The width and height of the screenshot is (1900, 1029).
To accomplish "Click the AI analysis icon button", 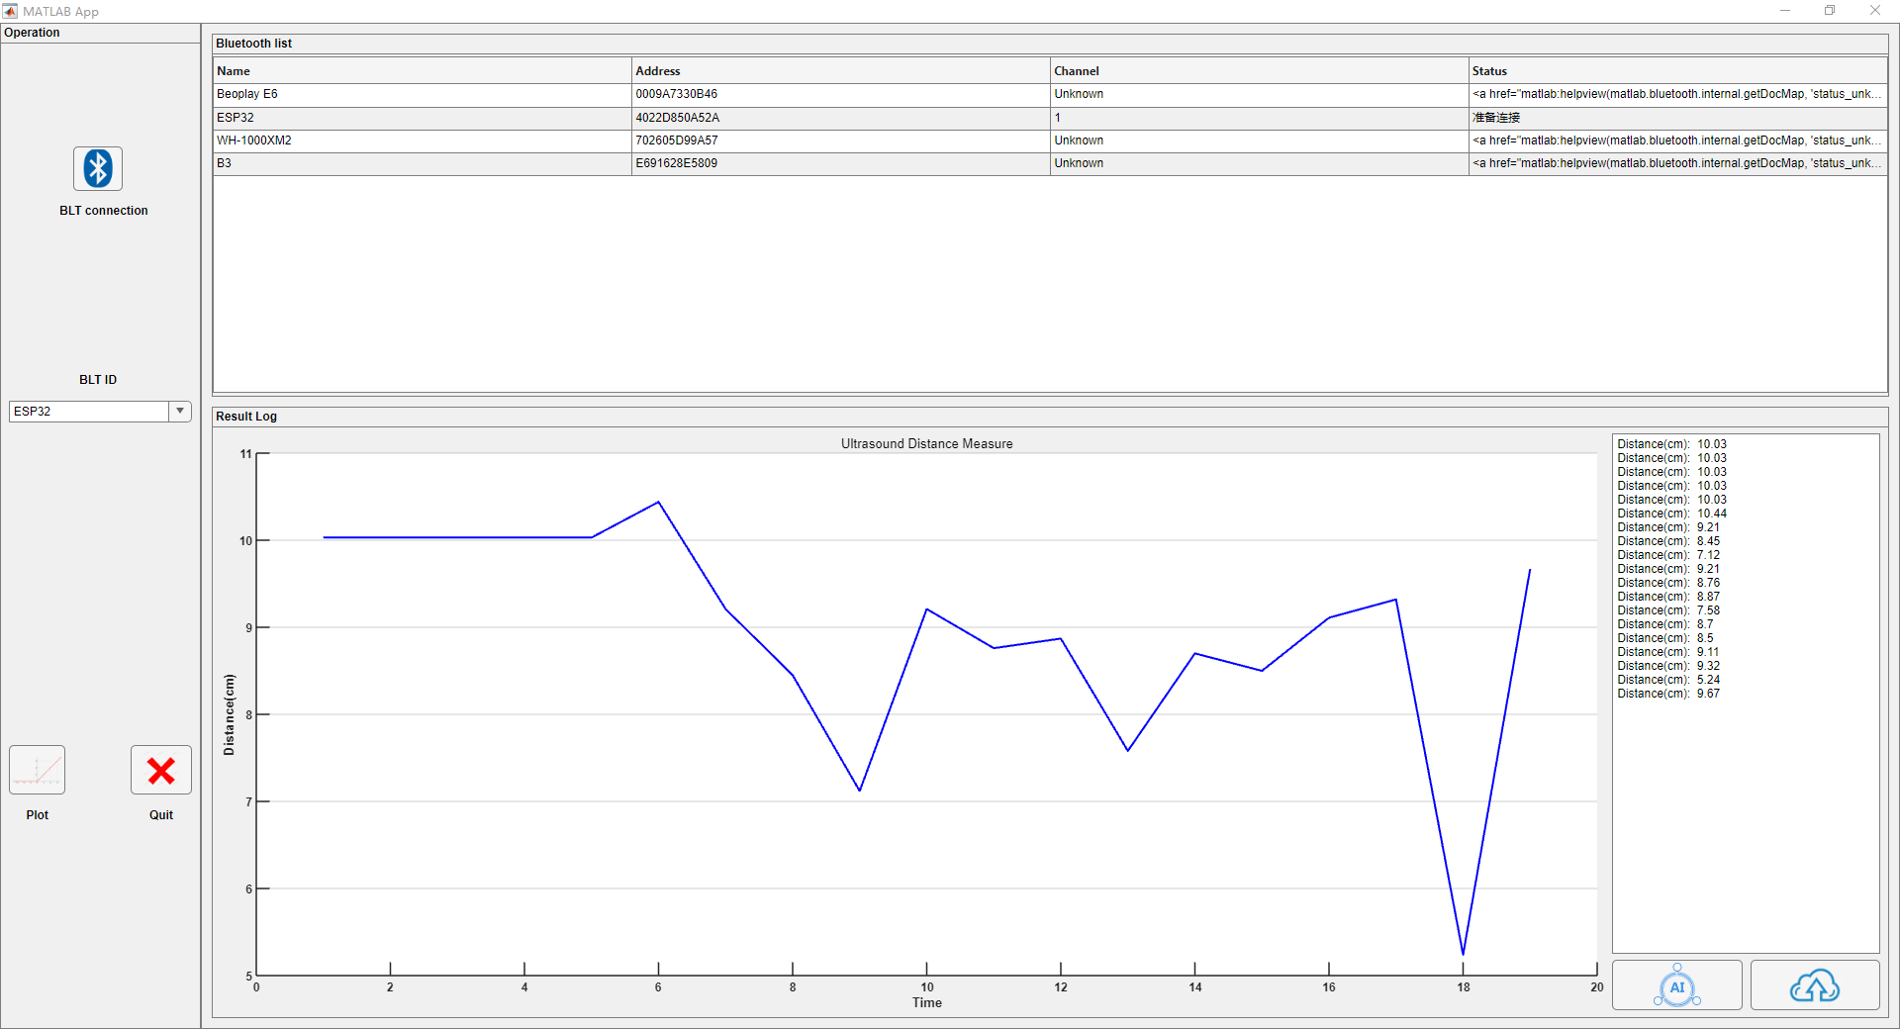I will tap(1676, 985).
